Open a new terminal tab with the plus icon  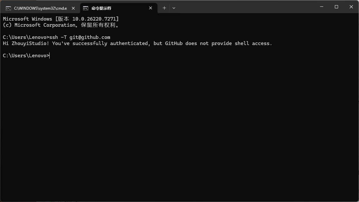[164, 8]
